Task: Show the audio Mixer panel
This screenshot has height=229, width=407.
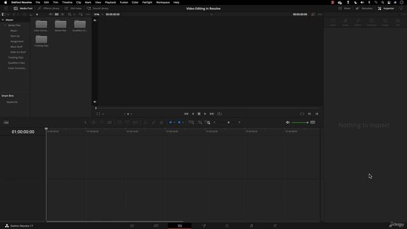Action: coord(345,8)
